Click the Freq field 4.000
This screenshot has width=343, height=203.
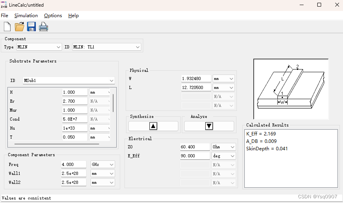[74, 164]
